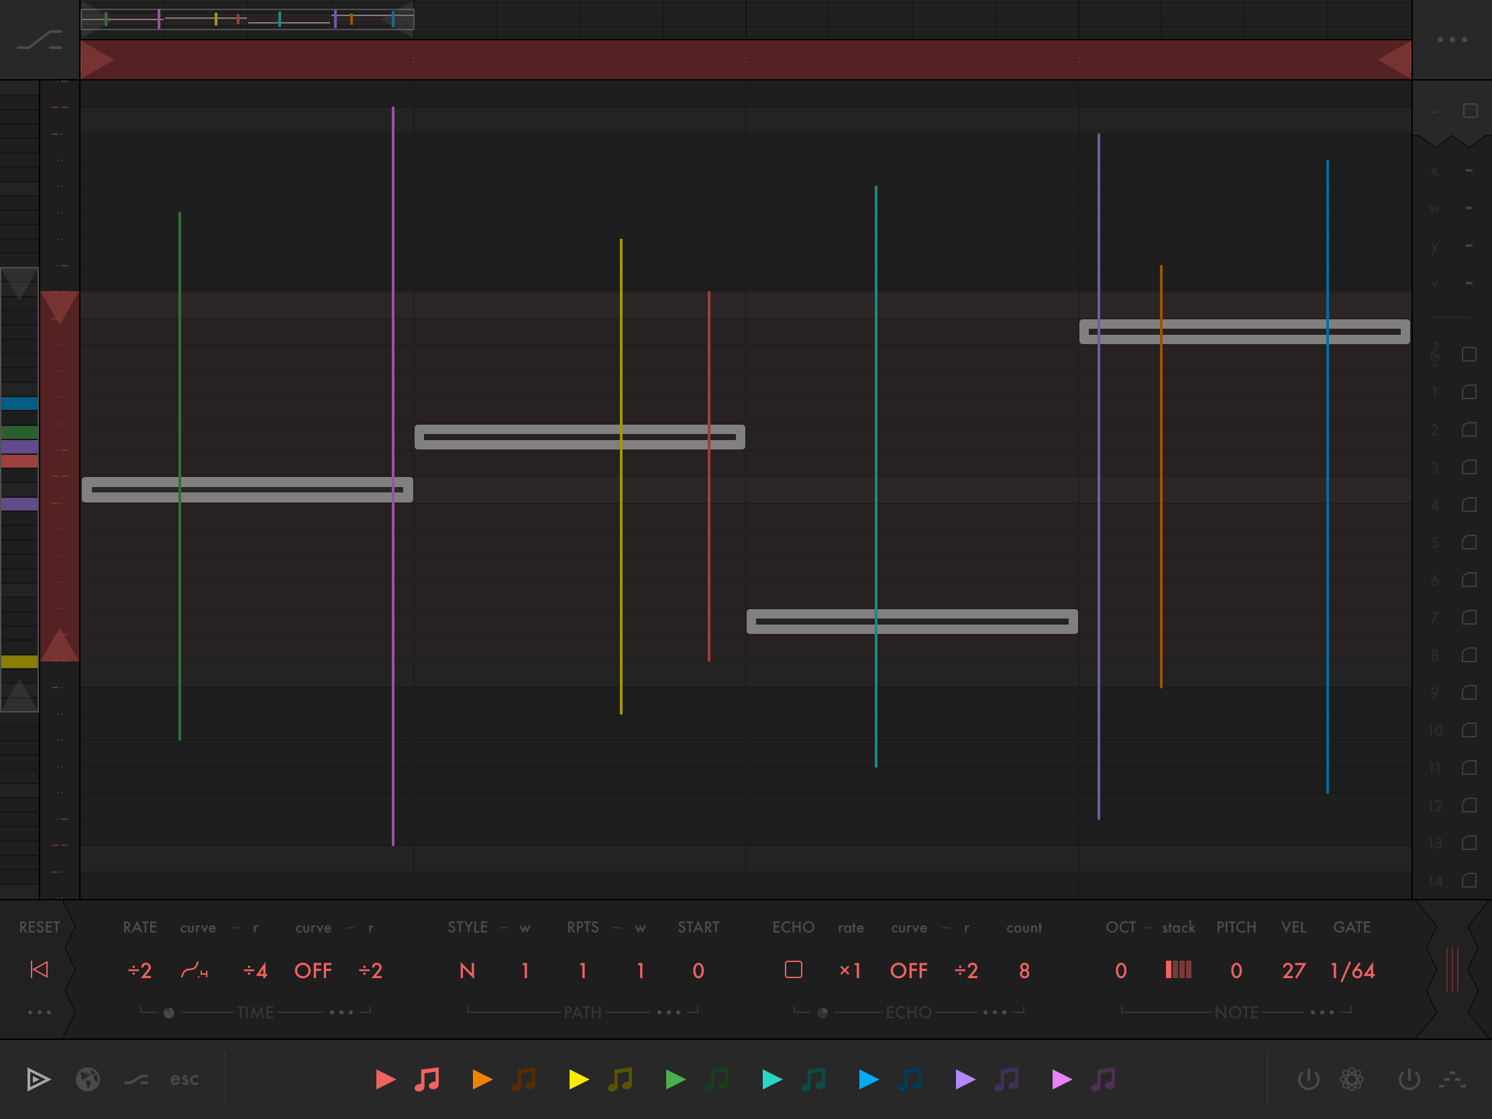The image size is (1492, 1119).
Task: Play the green playhead triangle
Action: [x=675, y=1079]
